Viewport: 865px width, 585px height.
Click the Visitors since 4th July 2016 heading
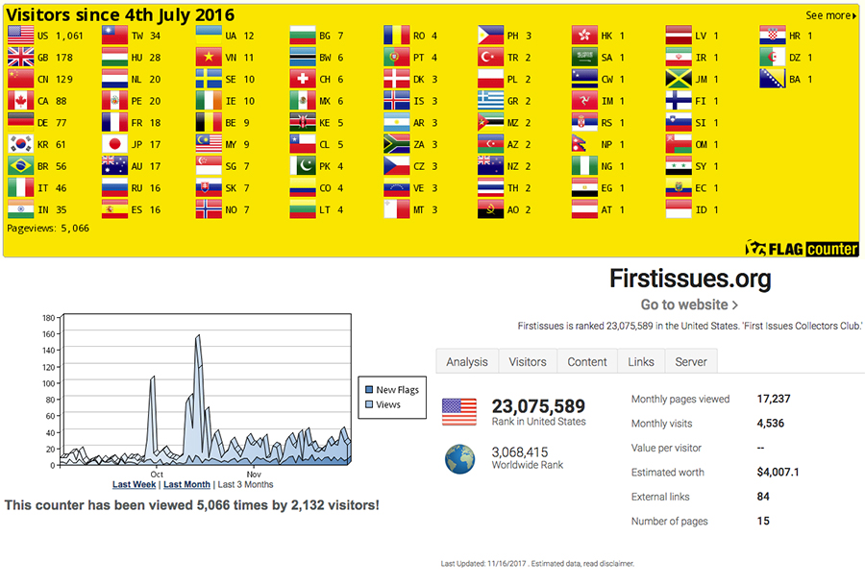120,14
